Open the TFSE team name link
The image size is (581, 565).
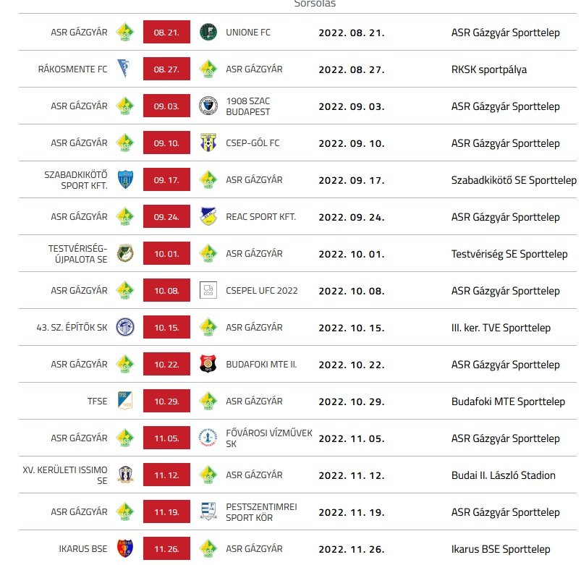97,402
